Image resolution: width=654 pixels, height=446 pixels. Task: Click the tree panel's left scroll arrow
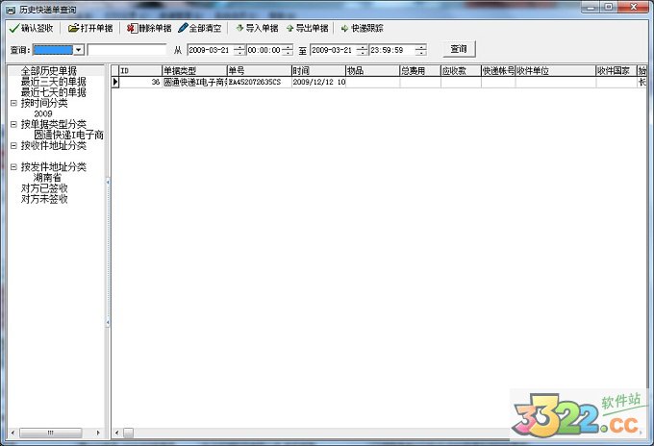(13, 434)
